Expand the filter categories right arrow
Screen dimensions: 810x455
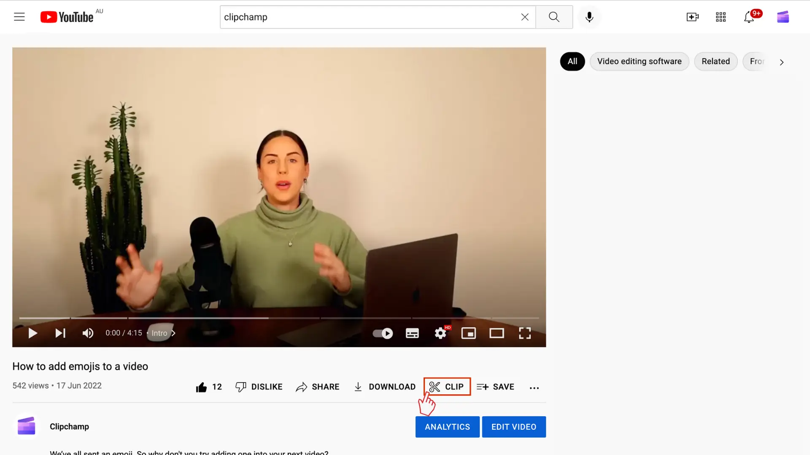tap(782, 62)
